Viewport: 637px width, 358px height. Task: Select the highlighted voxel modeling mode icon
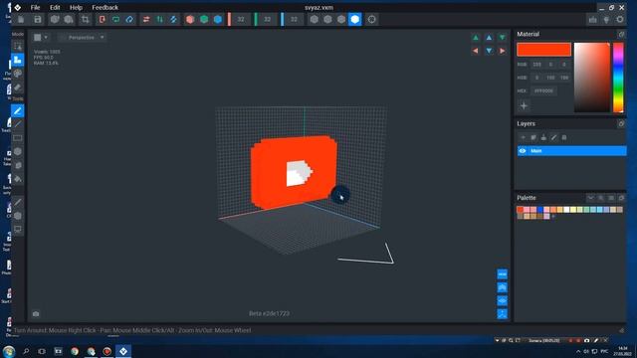(18, 60)
